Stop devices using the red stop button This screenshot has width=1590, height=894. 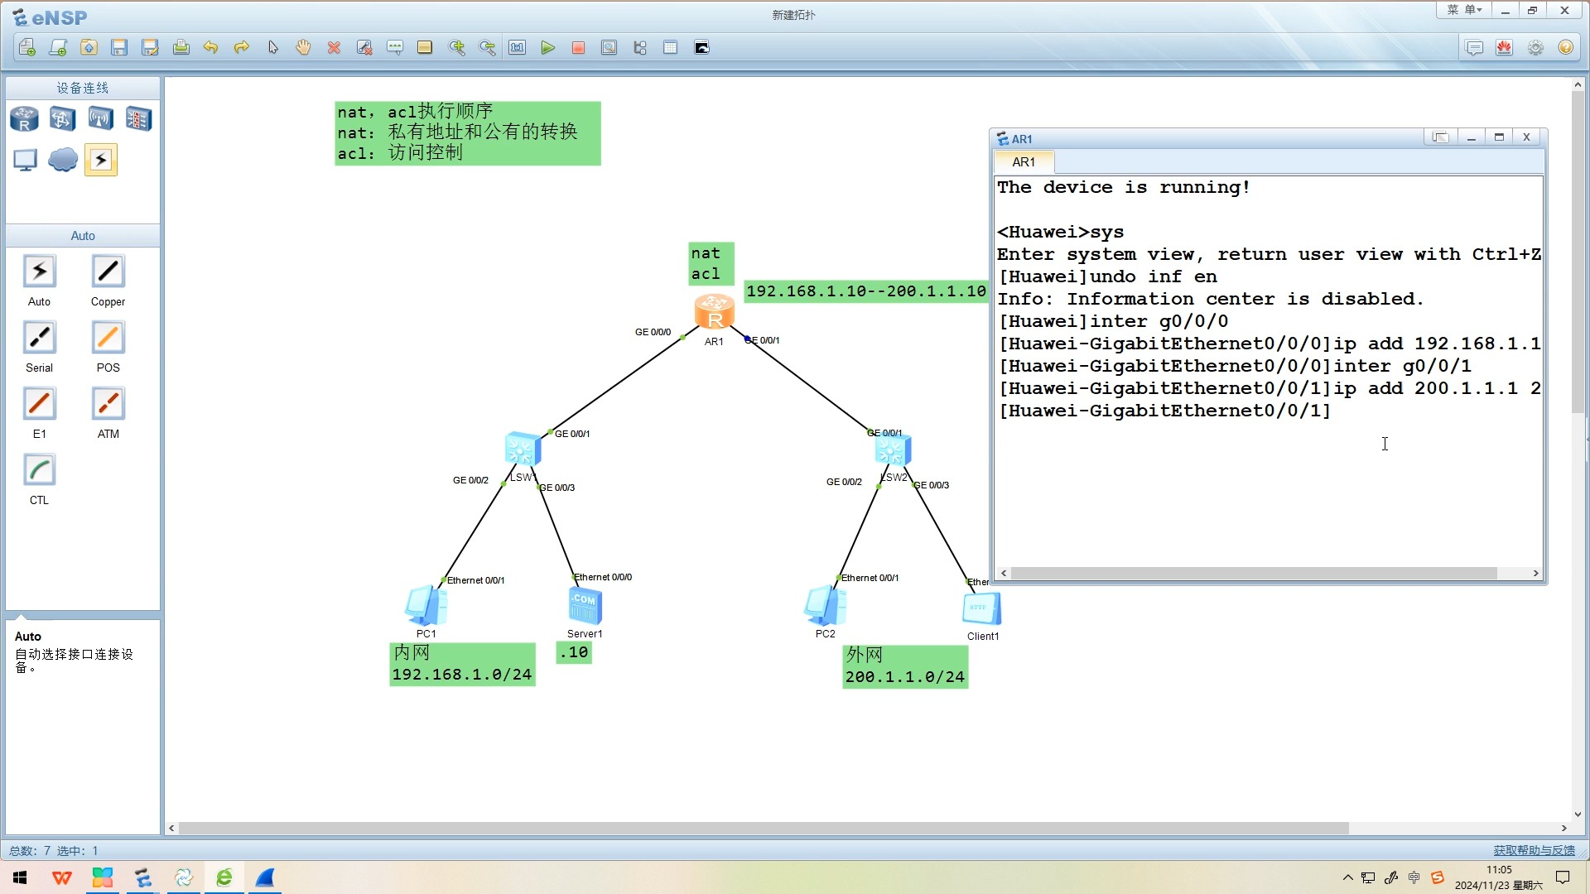coord(578,48)
